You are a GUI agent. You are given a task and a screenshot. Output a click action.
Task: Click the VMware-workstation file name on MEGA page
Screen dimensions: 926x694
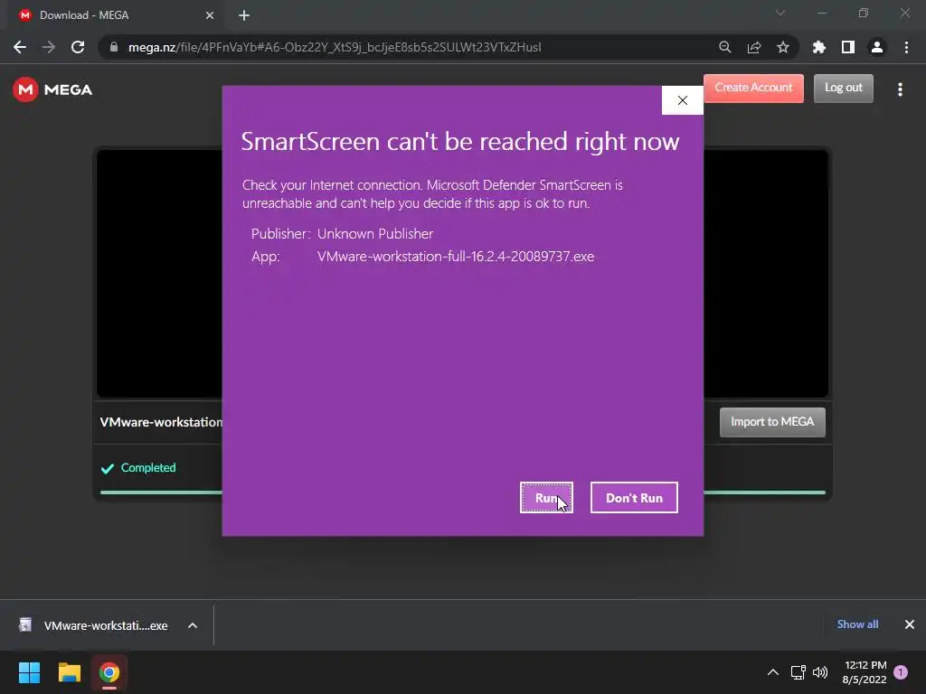[x=161, y=423]
